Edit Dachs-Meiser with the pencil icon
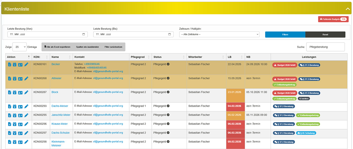This screenshot has height=149, width=353. pos(26,106)
